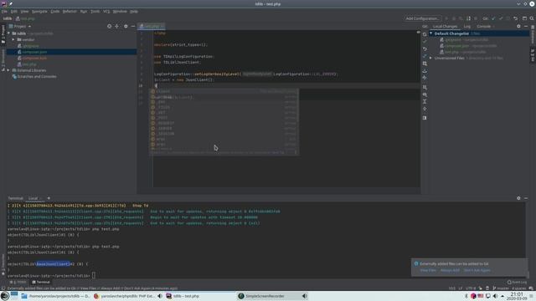The height and width of the screenshot is (301, 536).
Task: Open the File menu
Action: [4, 11]
